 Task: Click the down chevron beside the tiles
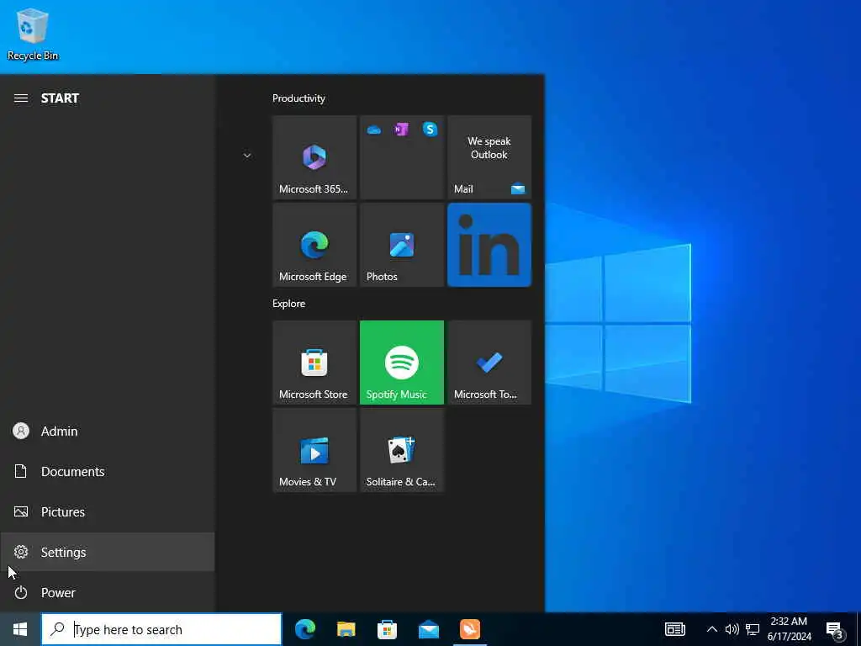click(x=247, y=156)
